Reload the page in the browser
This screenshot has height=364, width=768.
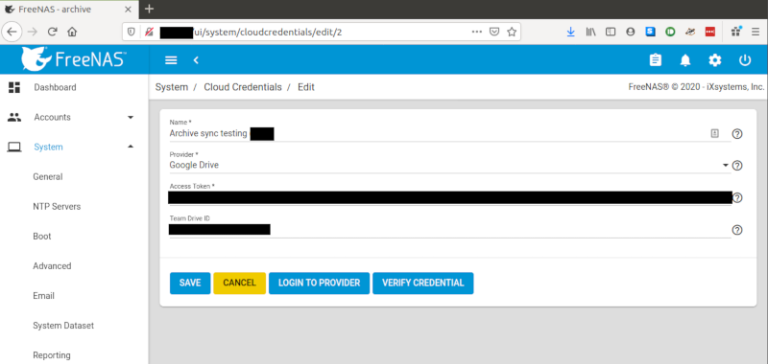(53, 32)
